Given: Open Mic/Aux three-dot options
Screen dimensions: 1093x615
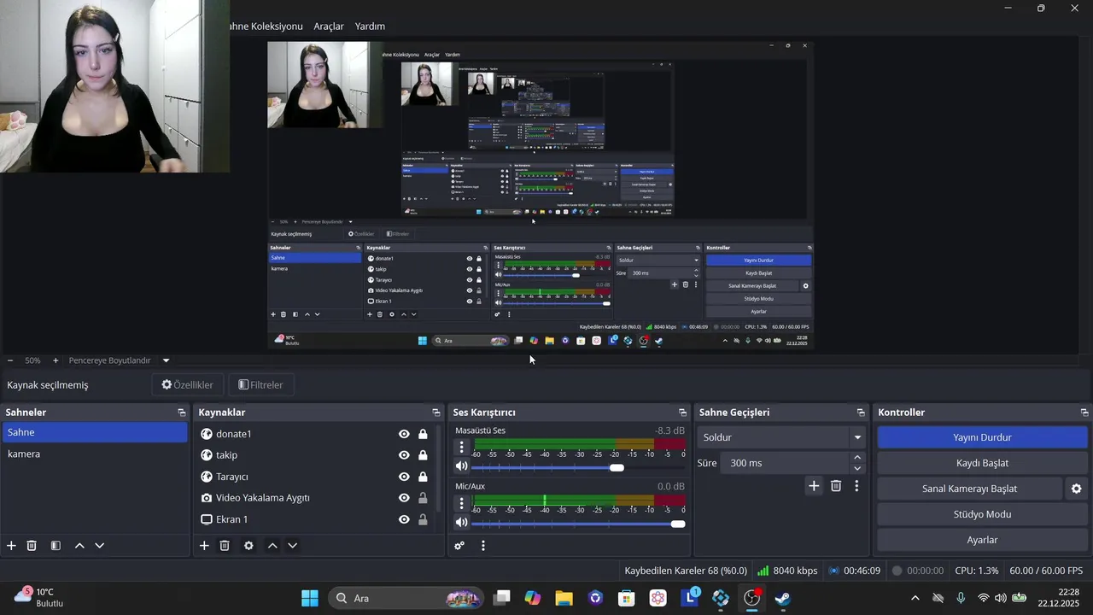Looking at the screenshot, I should [462, 502].
